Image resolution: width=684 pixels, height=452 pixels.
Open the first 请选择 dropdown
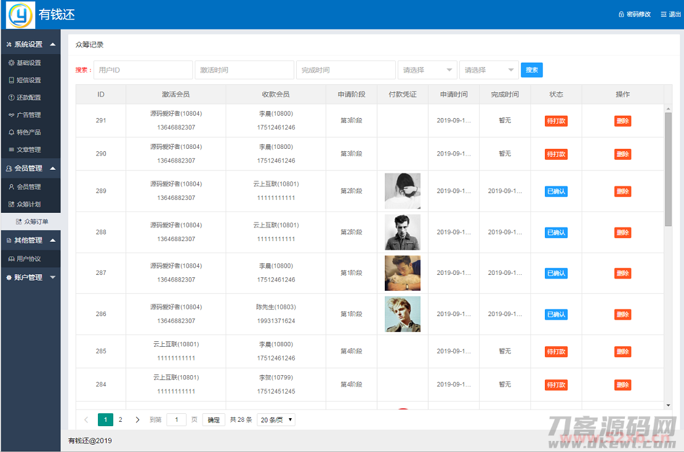[x=427, y=70]
